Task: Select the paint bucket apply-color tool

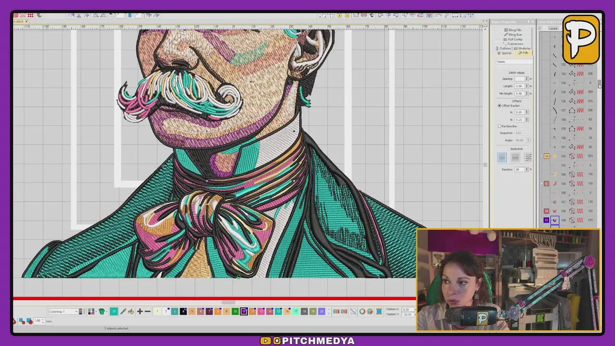Action: click(131, 311)
